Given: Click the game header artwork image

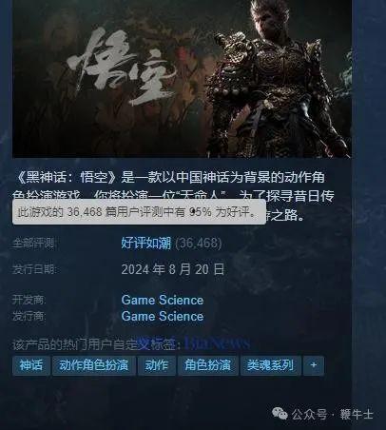Looking at the screenshot, I should pos(182,79).
